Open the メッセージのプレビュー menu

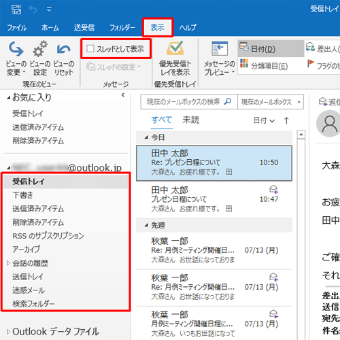tap(220, 58)
